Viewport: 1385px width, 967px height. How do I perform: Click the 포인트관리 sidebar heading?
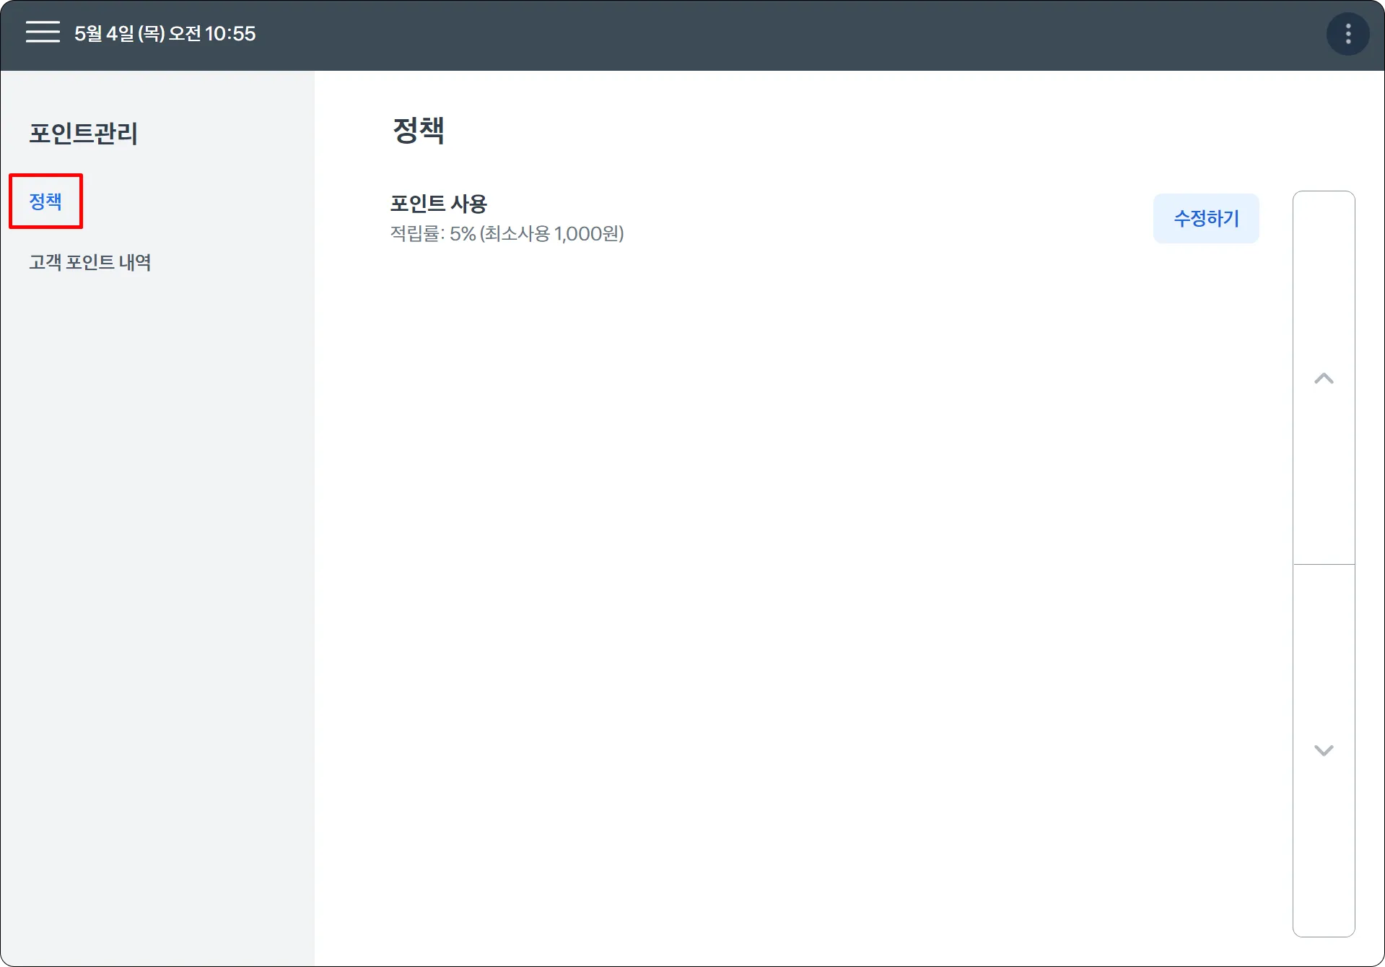83,134
